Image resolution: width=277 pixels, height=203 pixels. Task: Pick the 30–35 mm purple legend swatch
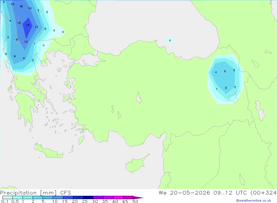pos(98,197)
